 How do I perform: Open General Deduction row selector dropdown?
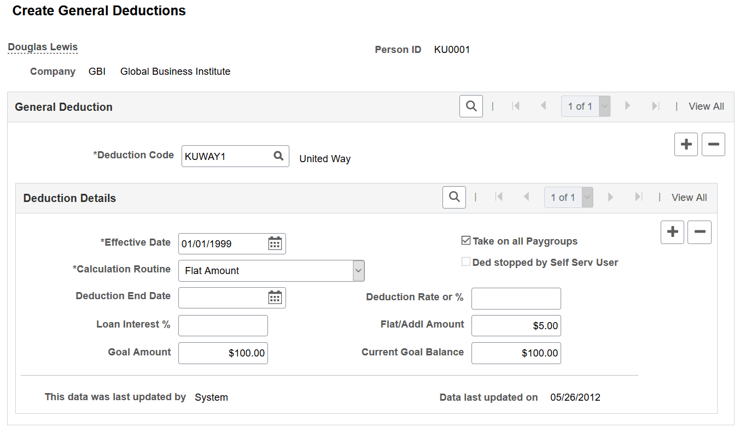pyautogui.click(x=604, y=106)
